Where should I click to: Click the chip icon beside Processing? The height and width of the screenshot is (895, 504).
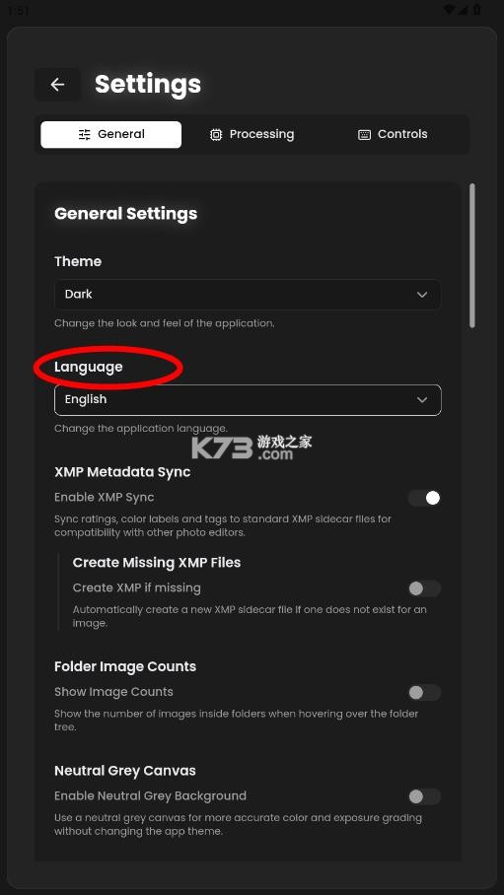point(215,135)
